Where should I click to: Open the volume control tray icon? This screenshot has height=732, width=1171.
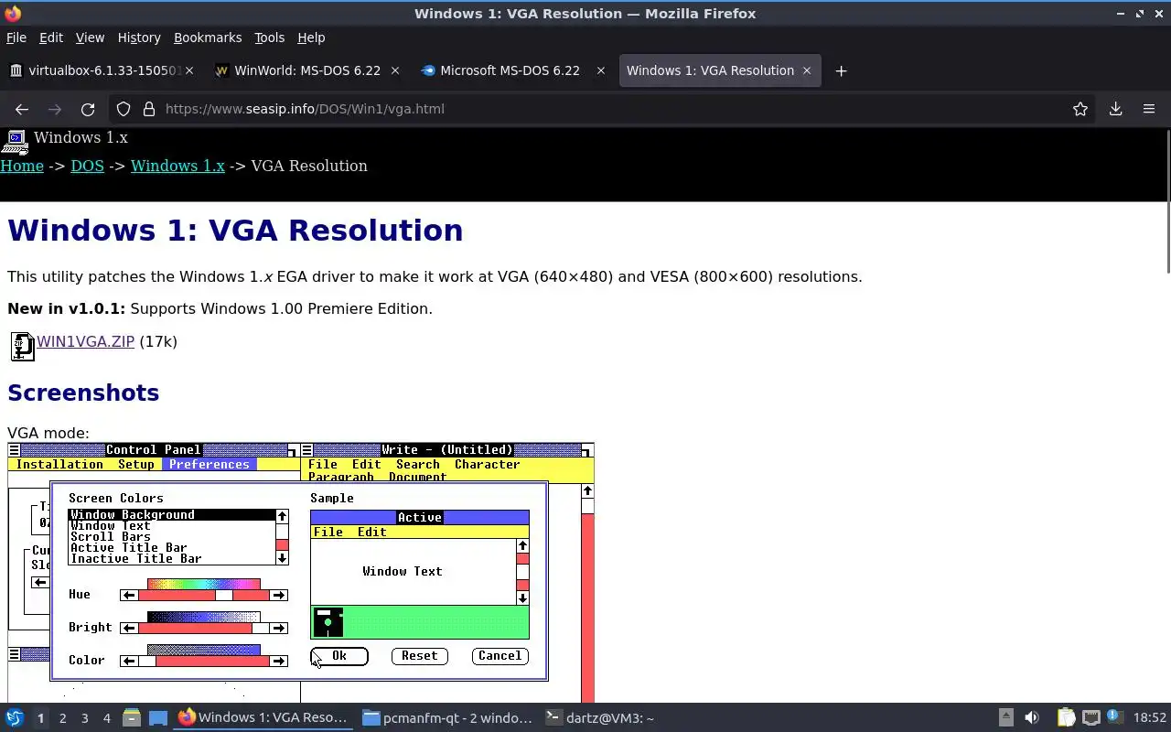point(1032,718)
